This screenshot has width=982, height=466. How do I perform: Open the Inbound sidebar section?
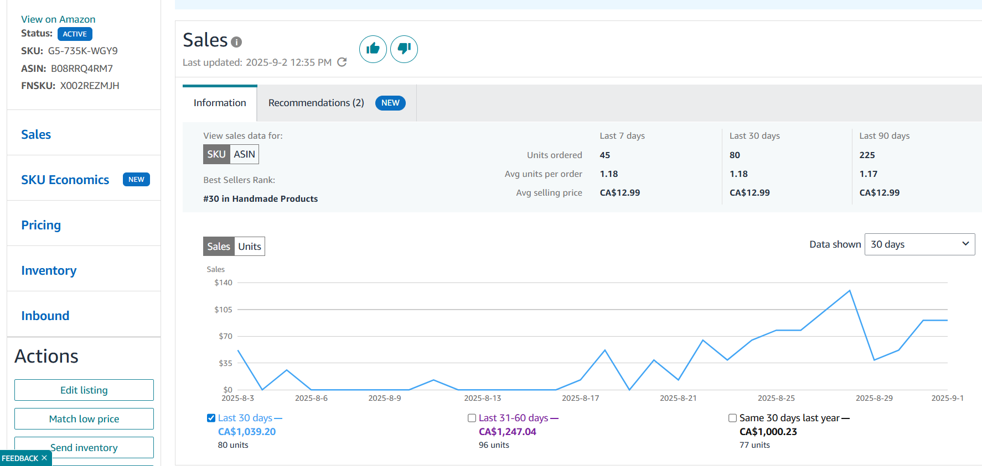point(45,316)
